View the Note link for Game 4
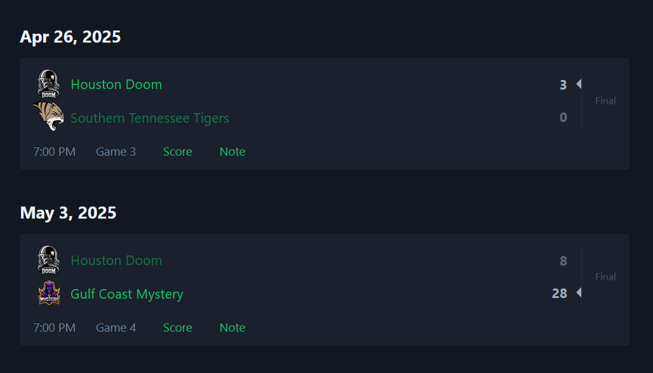Image resolution: width=653 pixels, height=373 pixels. pos(232,328)
